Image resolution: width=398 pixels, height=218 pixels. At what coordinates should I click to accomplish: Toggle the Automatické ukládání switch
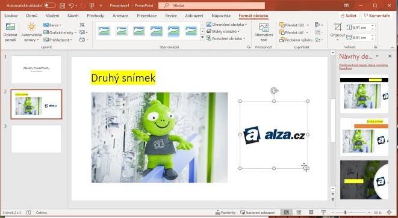coord(50,5)
